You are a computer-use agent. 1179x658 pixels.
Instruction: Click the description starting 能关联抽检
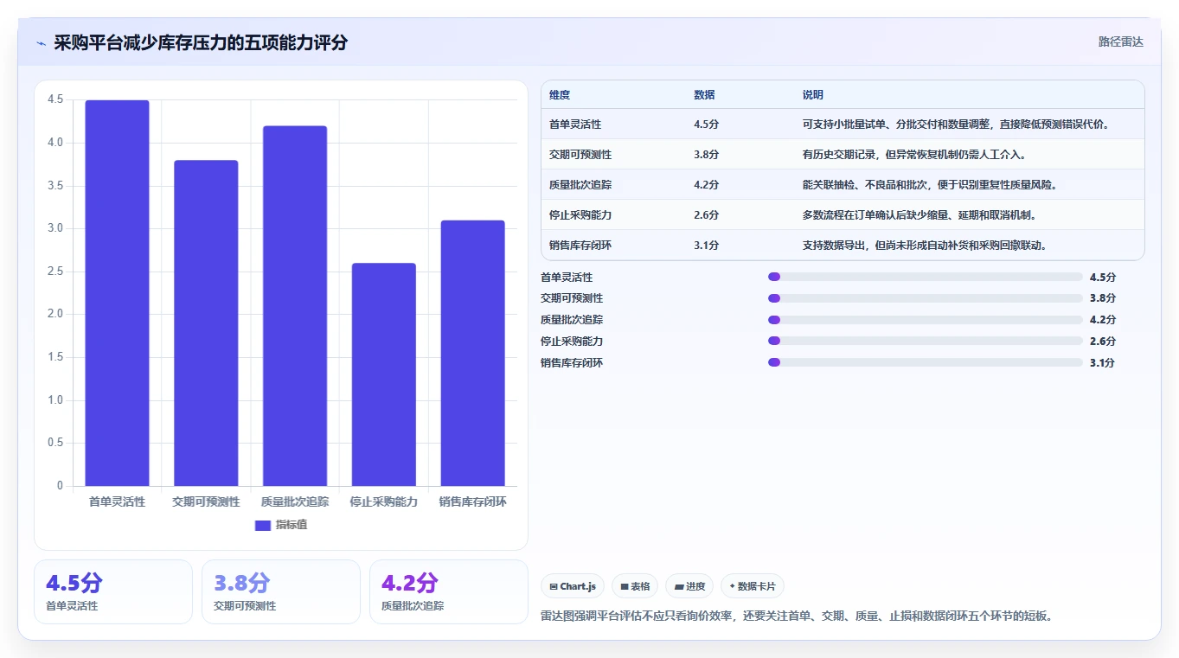930,185
